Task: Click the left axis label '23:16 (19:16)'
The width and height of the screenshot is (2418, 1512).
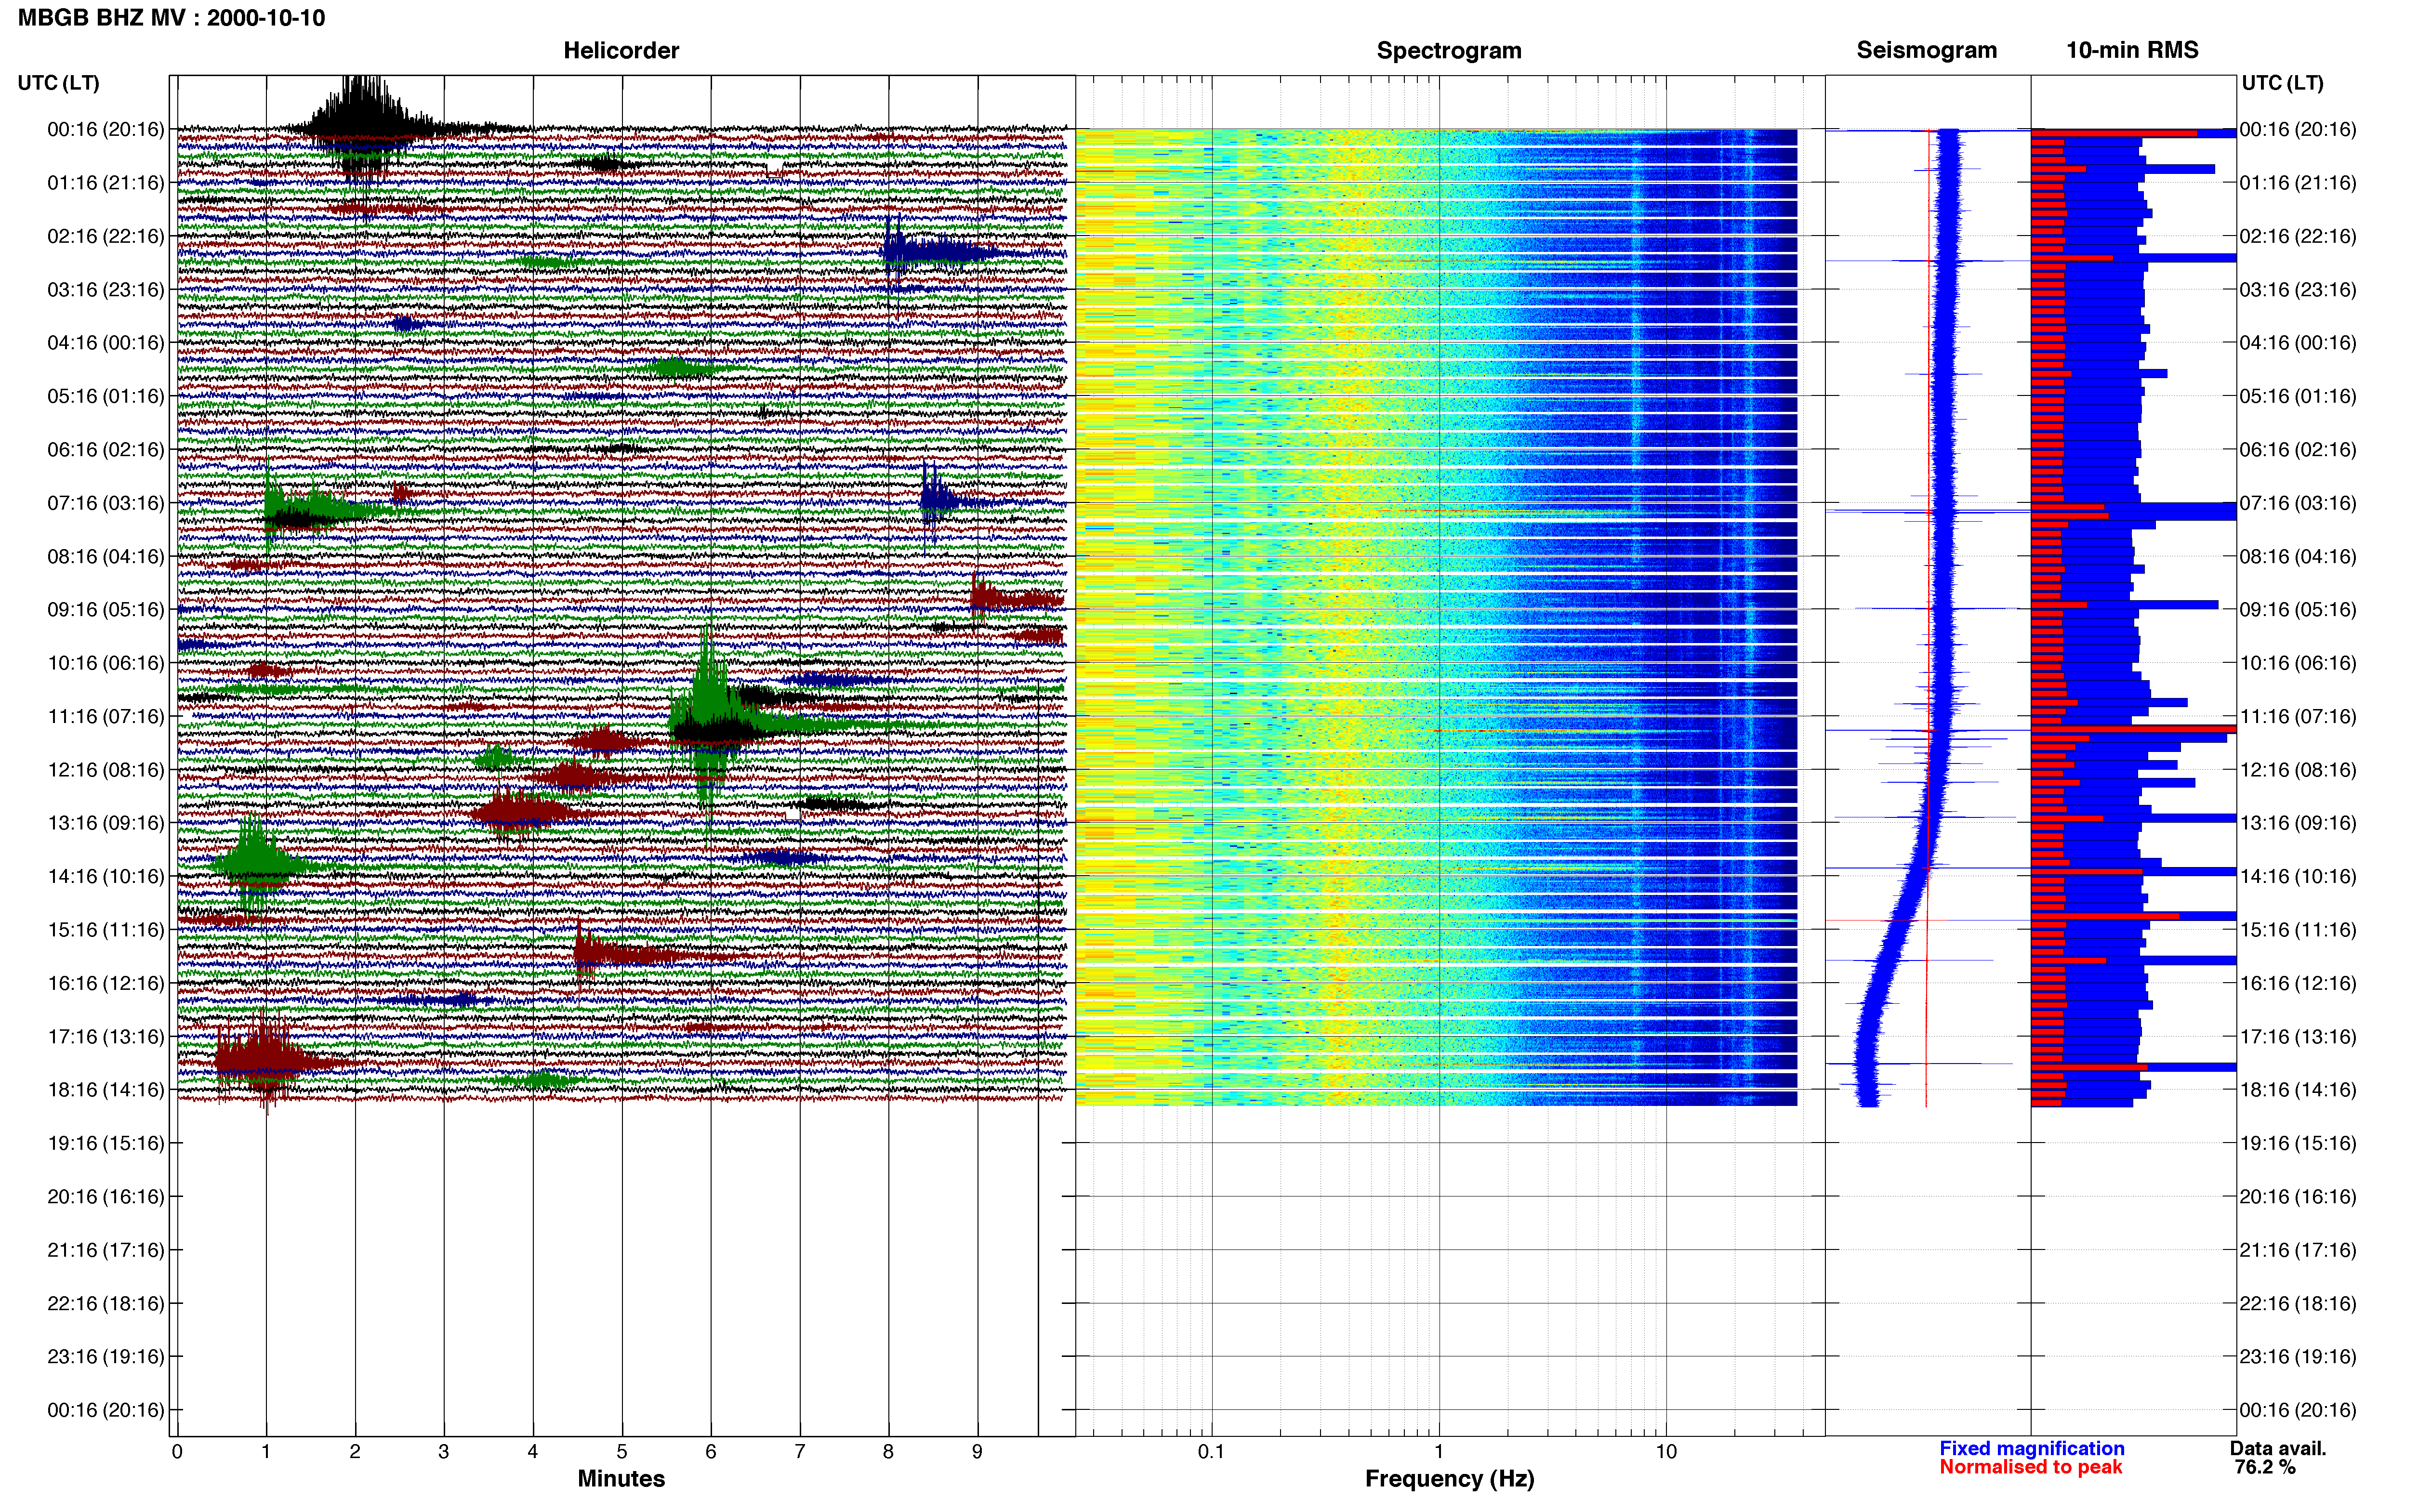Action: tap(105, 1357)
